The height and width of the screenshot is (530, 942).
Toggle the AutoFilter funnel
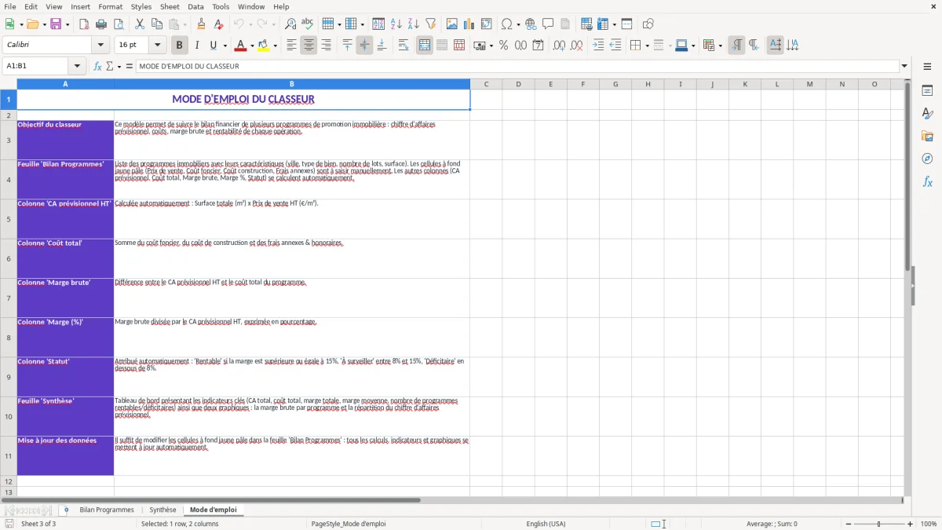pyautogui.click(x=431, y=24)
